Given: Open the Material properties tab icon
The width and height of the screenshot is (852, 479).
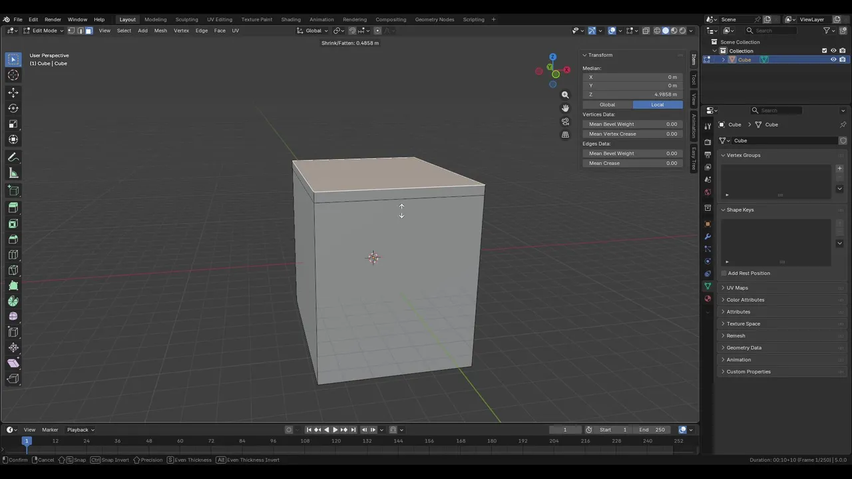Looking at the screenshot, I should point(708,299).
